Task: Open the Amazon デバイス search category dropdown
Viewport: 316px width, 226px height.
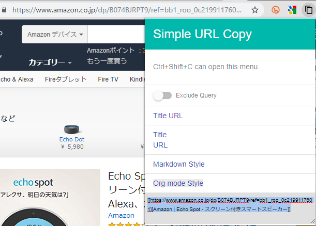Action: [x=55, y=35]
